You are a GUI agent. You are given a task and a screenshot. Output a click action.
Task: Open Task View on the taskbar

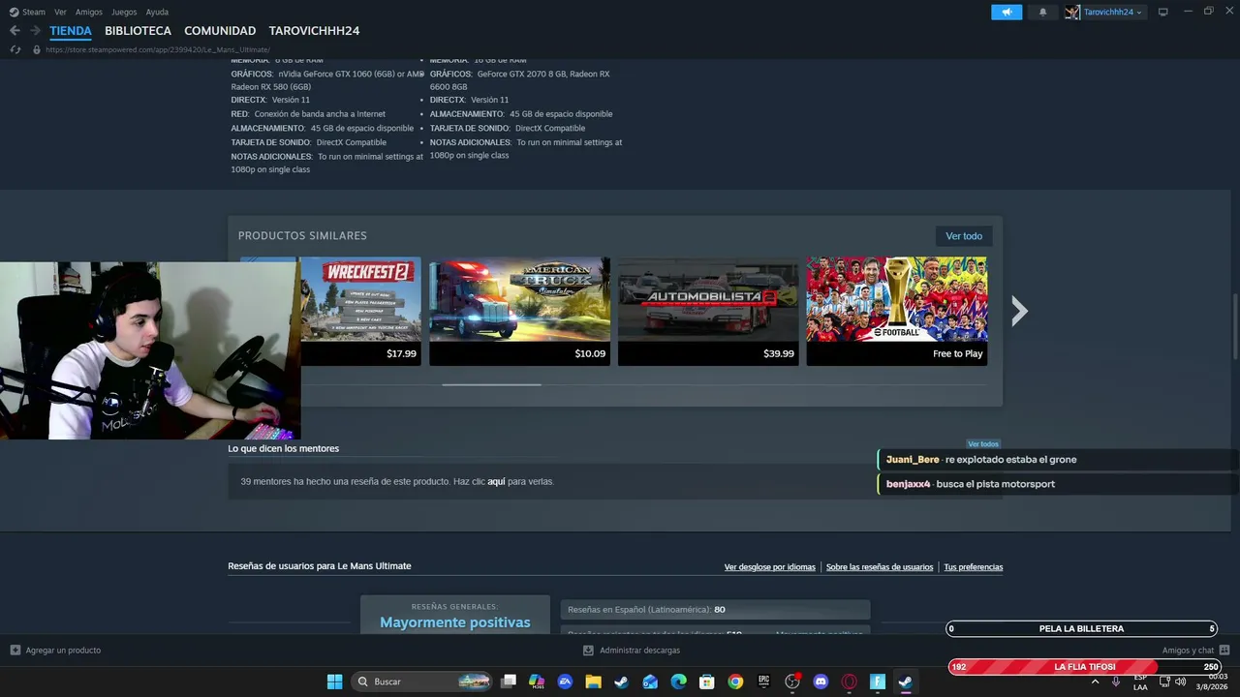pos(509,682)
